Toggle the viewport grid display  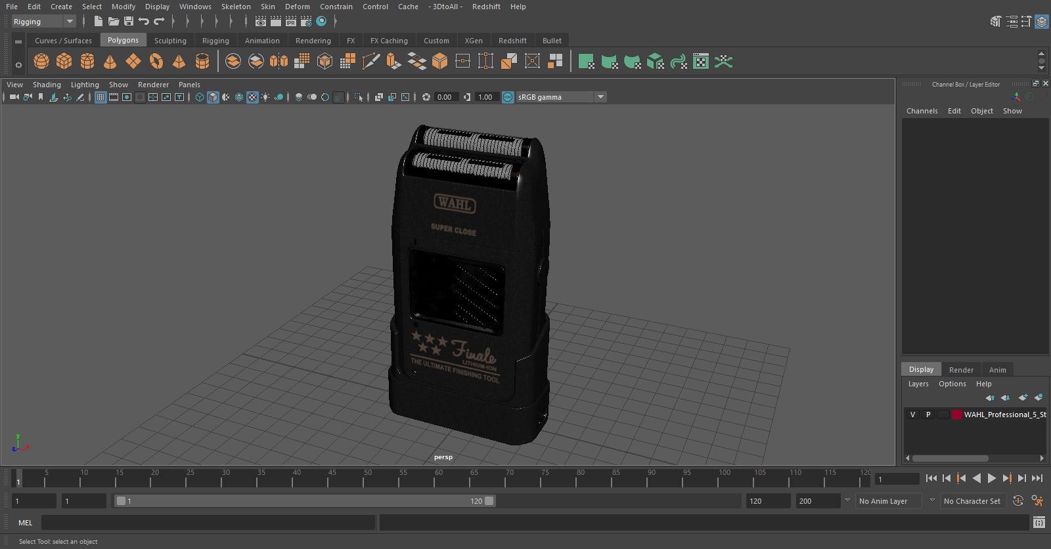tap(101, 97)
